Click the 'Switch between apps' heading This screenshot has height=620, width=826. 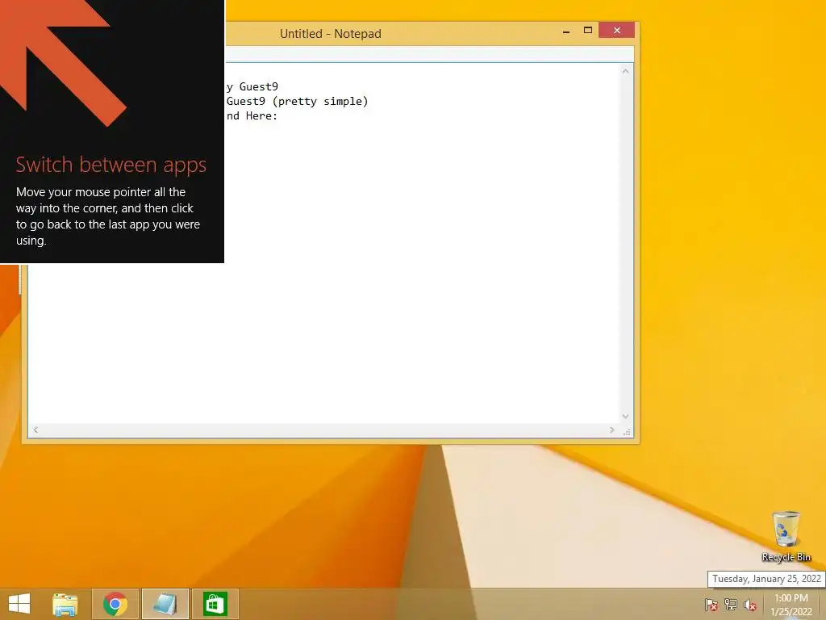click(111, 165)
